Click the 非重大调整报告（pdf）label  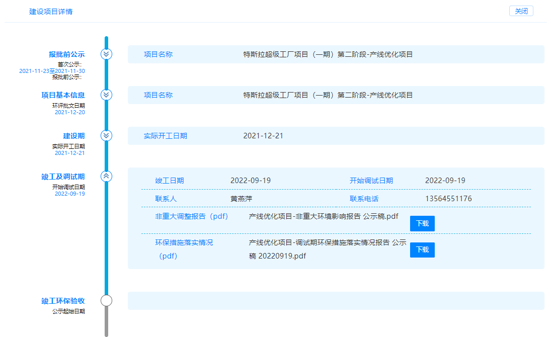tap(192, 216)
